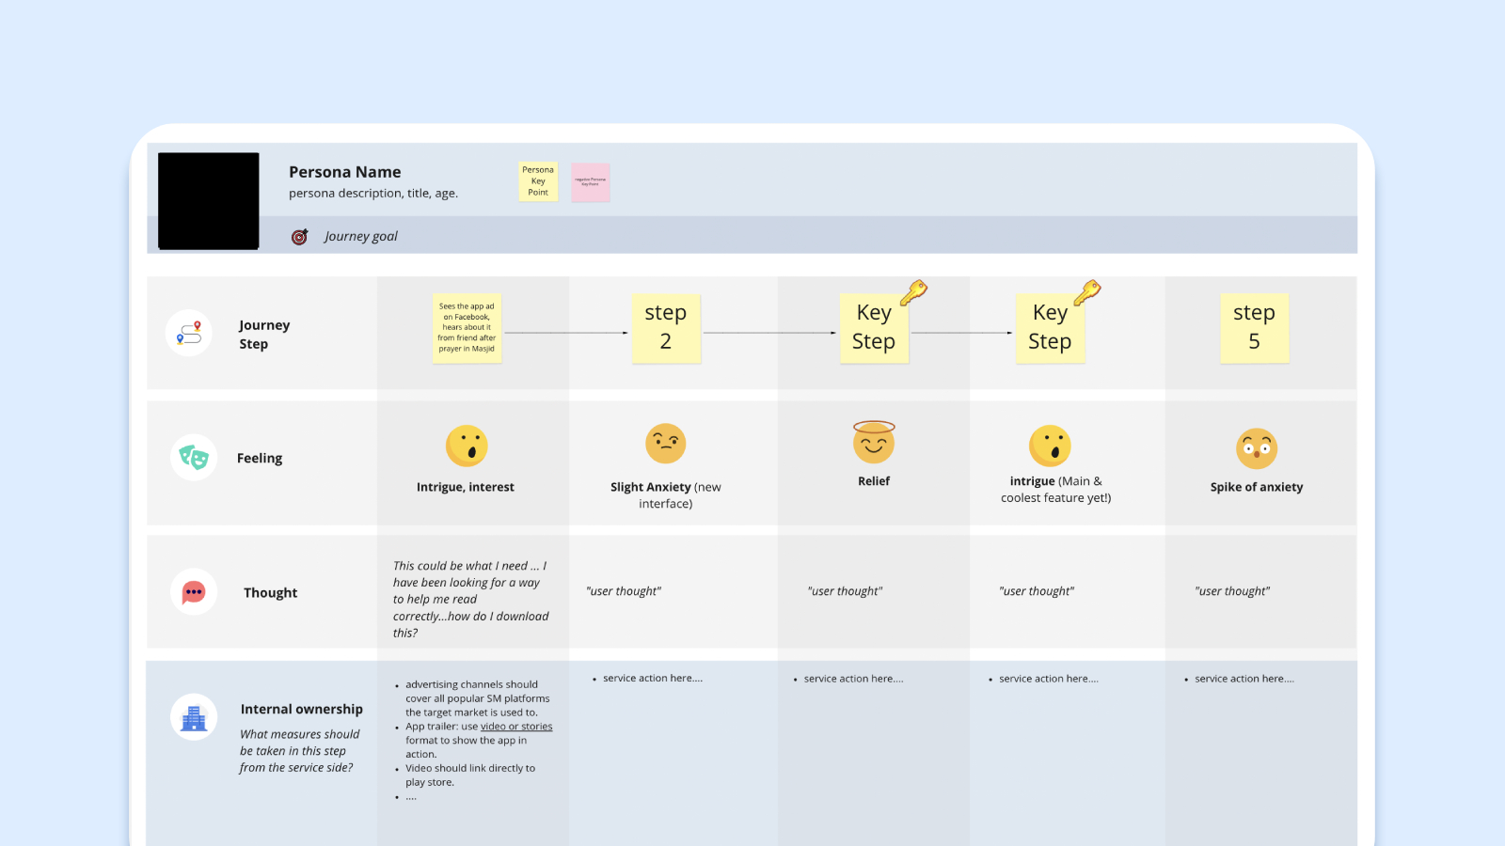Select the 'Video should link directly to play store' bullet
This screenshot has height=846, width=1505.
tap(470, 775)
